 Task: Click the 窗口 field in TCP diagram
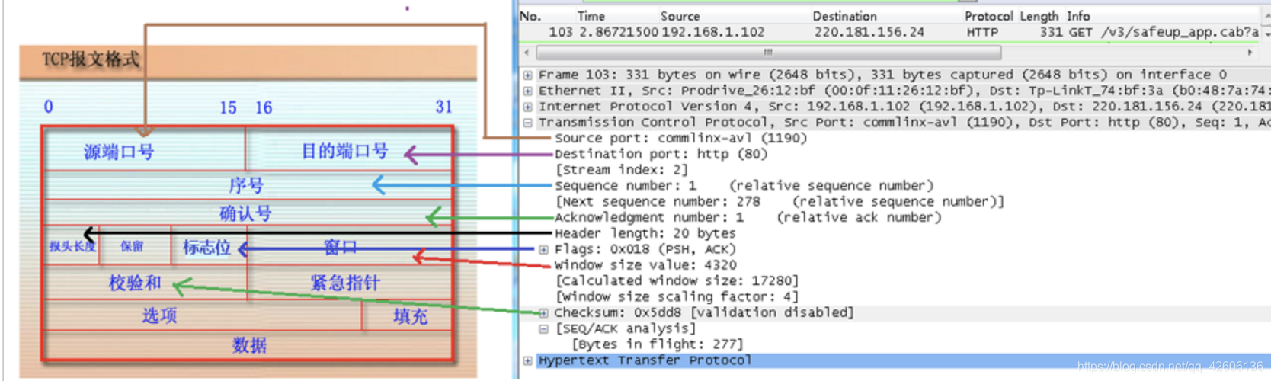[x=349, y=245]
